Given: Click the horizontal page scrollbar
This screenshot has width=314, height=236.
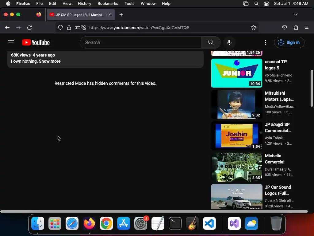Looking at the screenshot, I should pyautogui.click(x=154, y=211).
